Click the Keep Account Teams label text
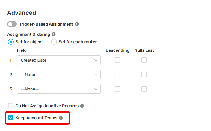 click(37, 118)
